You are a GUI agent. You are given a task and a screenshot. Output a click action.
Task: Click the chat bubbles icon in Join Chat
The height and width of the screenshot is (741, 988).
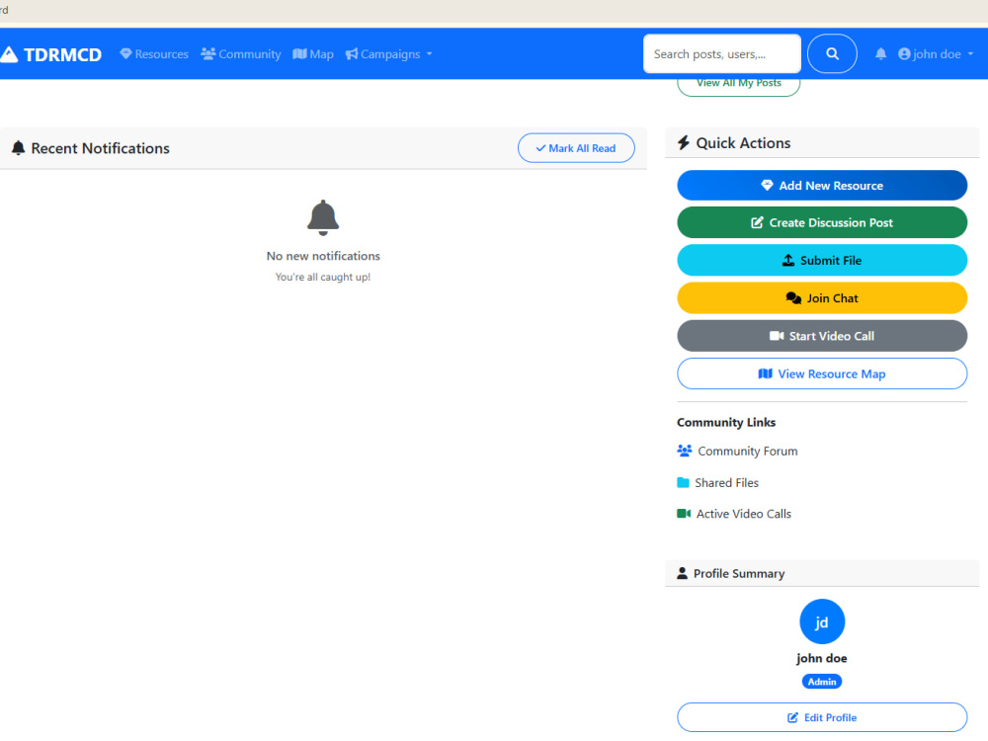(x=793, y=298)
